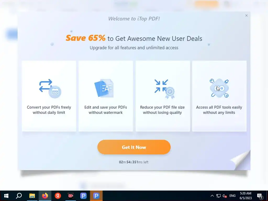Select the Convert your PDFs freely card

(49, 96)
